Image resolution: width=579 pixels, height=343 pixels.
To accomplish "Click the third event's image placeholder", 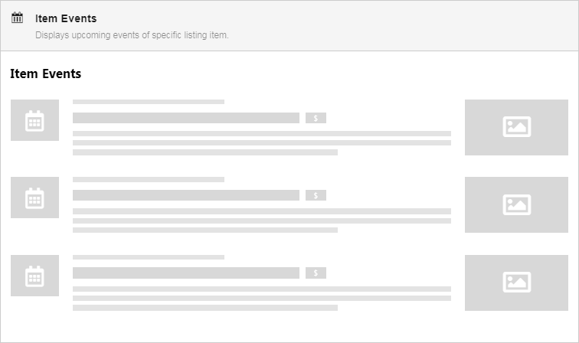I will point(516,282).
